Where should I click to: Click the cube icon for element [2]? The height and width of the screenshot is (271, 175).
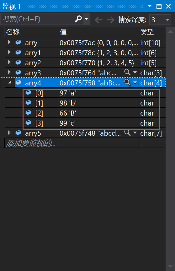(29, 112)
